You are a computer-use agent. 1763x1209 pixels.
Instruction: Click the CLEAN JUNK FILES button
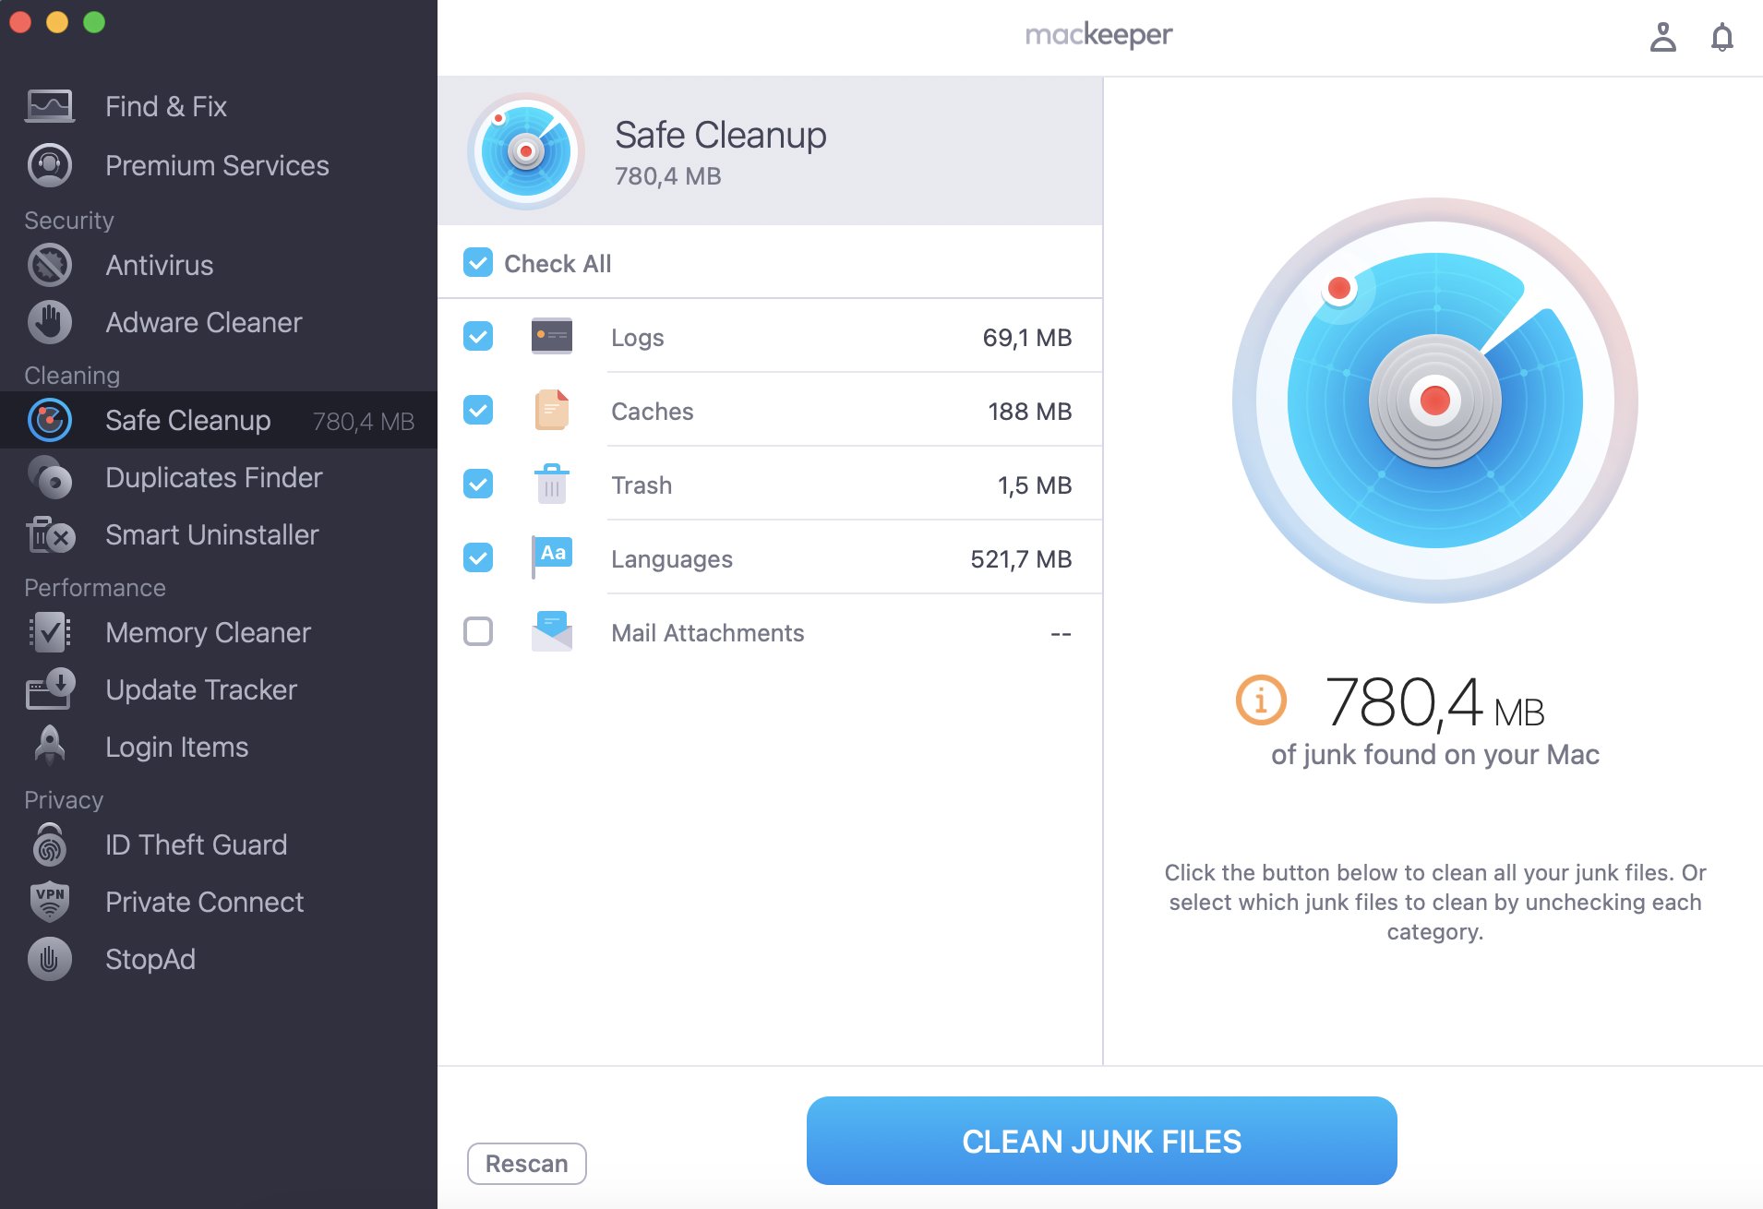click(1101, 1141)
